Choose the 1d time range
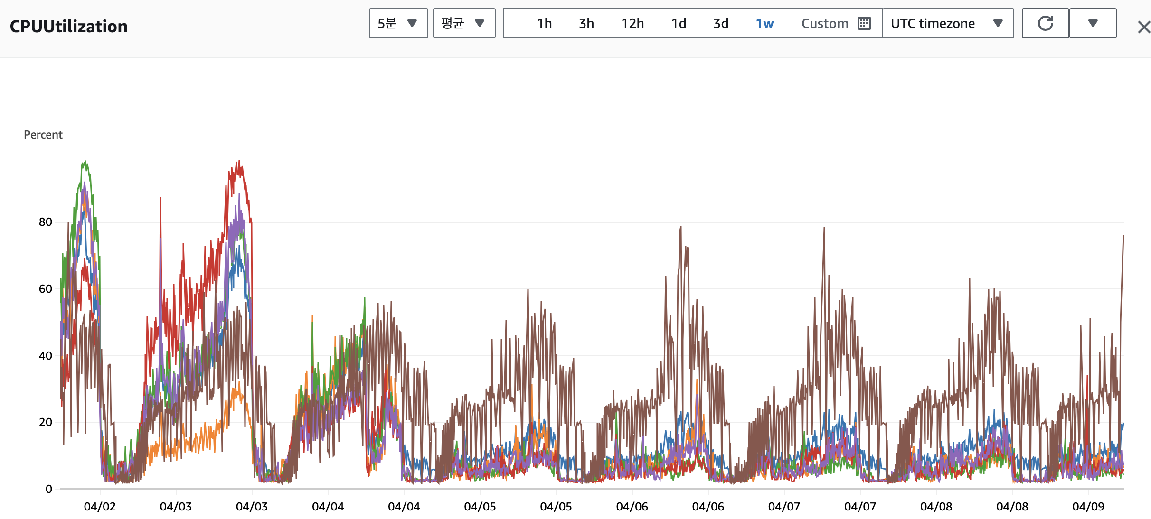The image size is (1151, 519). pyautogui.click(x=679, y=23)
